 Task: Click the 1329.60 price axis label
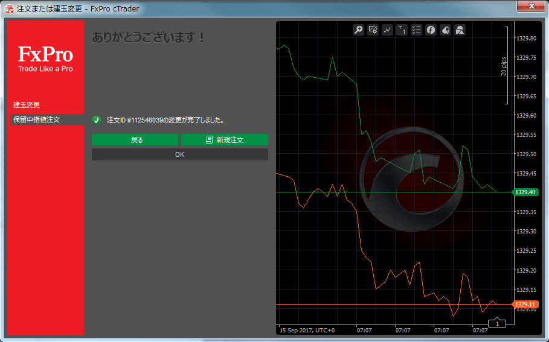[526, 115]
